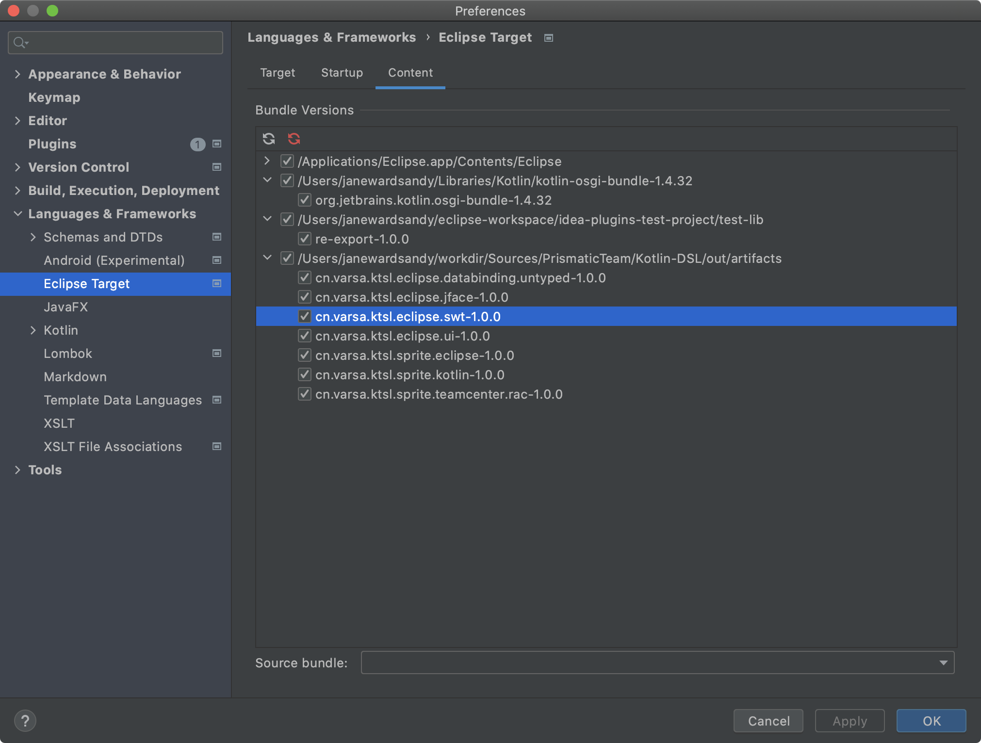The height and width of the screenshot is (743, 981).
Task: Click the OK button
Action: tap(931, 721)
